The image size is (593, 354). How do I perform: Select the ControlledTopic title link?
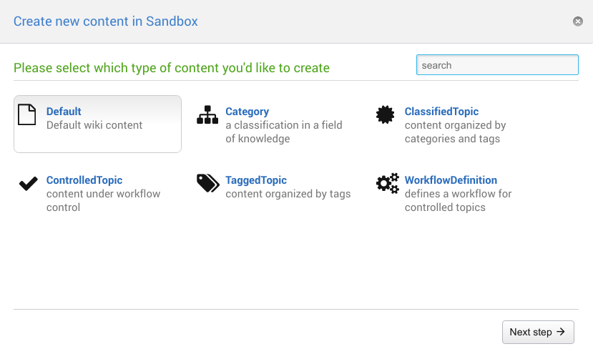coord(84,180)
